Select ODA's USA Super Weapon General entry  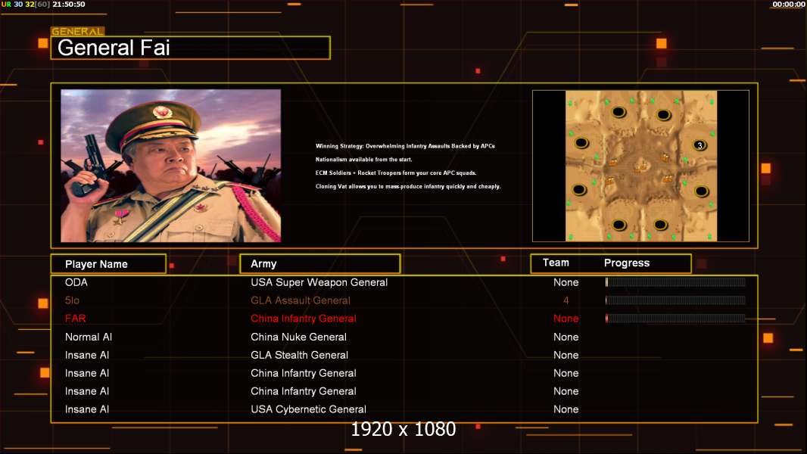(x=319, y=282)
